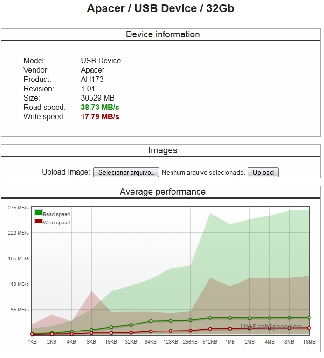
Task: Click the AH173 product value
Action: point(92,80)
